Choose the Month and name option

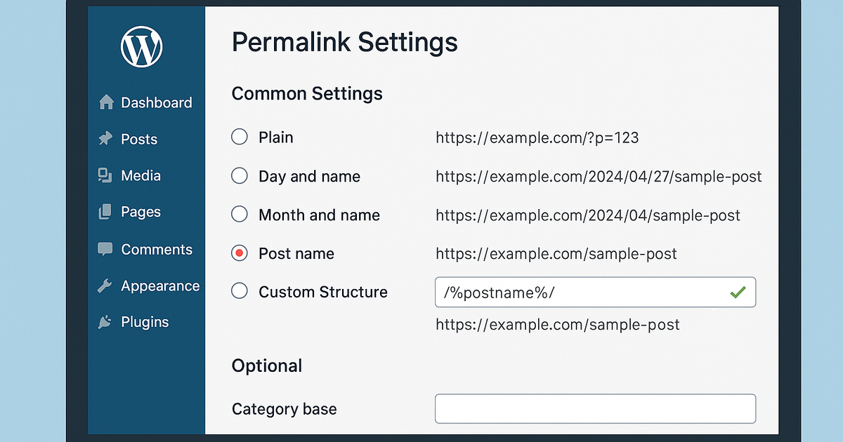(x=239, y=215)
